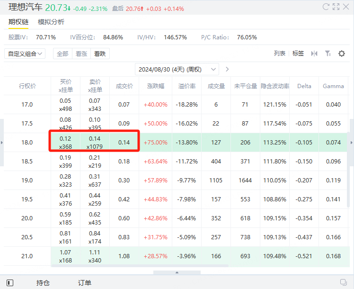
Task: Sort by 成交价 column header
Action: coord(124,86)
